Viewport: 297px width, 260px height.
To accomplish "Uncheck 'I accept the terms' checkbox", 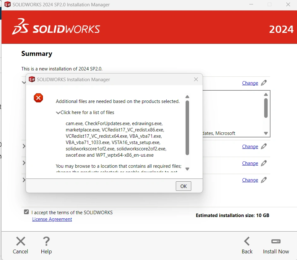I will [26, 212].
